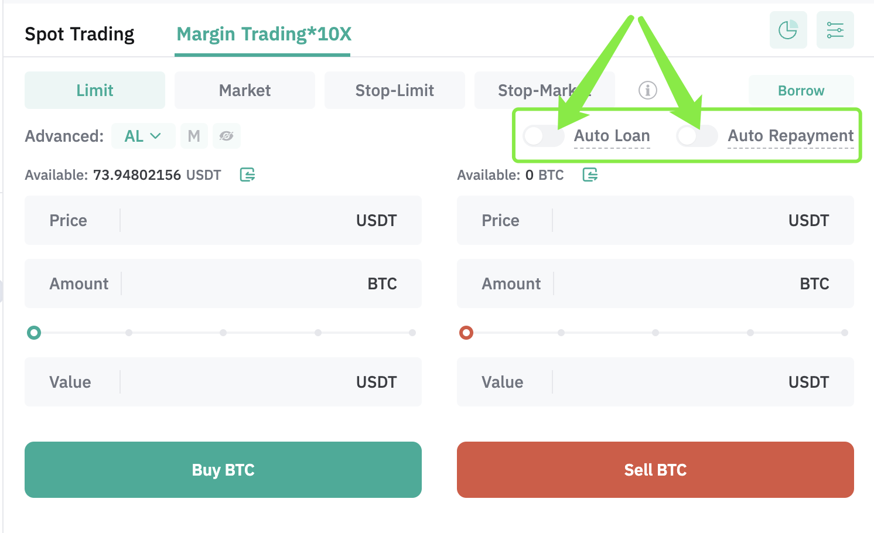Click the transfer icon next to USDT available
The height and width of the screenshot is (533, 874).
click(248, 175)
